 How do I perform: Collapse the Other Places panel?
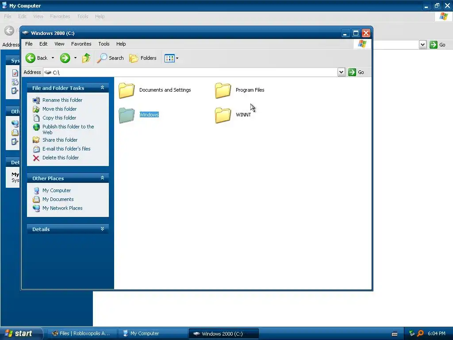[x=102, y=178]
